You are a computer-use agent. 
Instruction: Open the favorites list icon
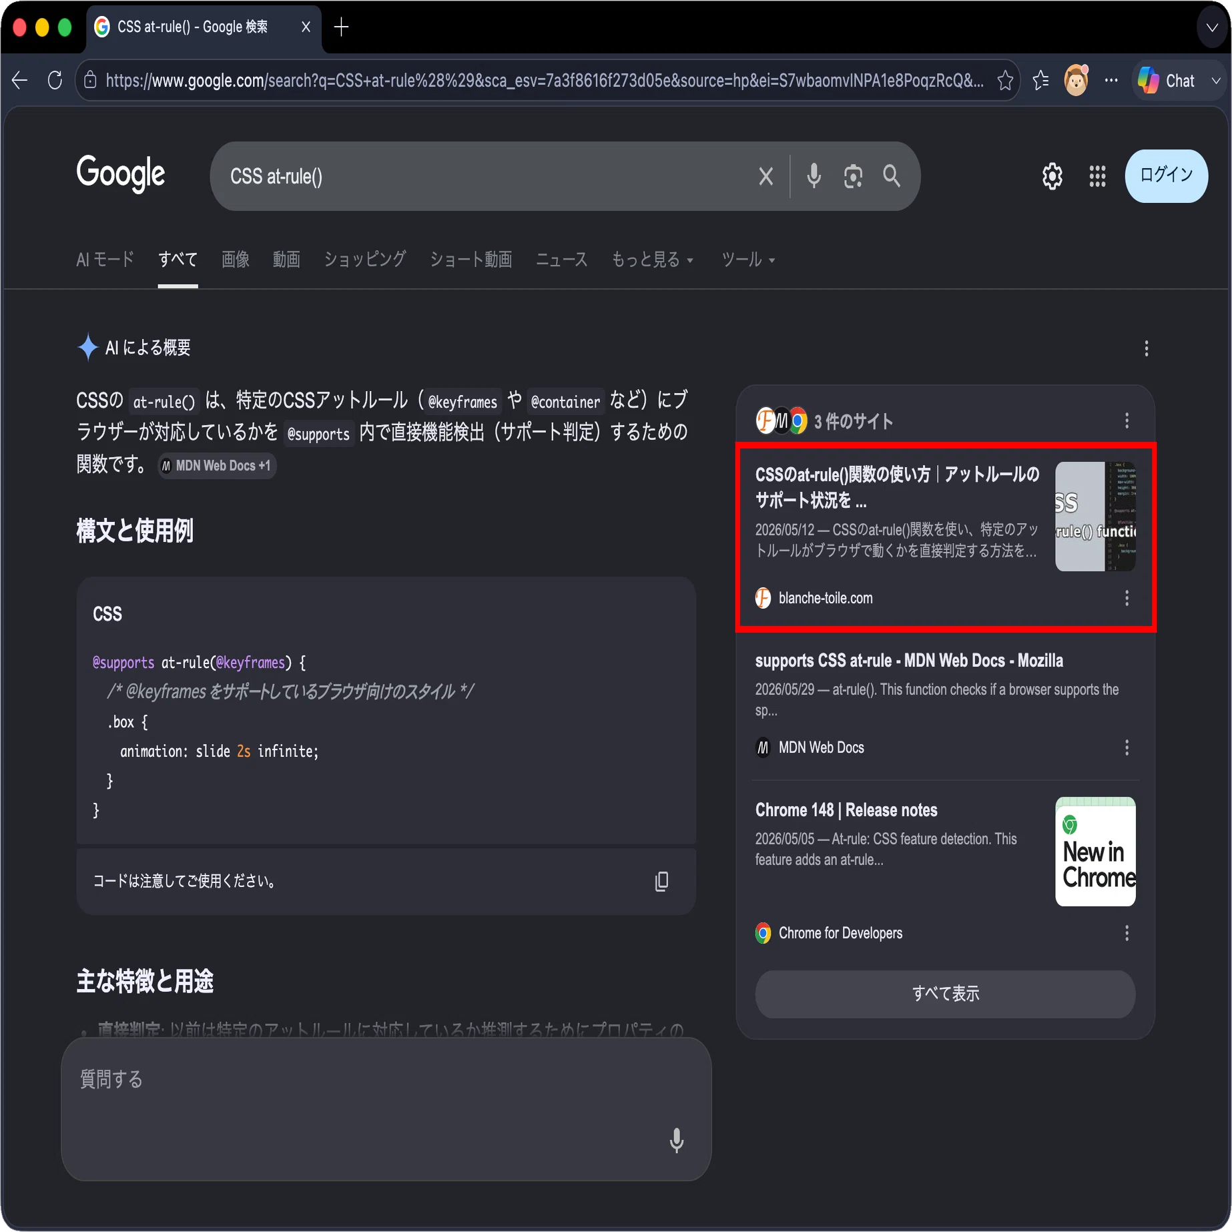(x=1040, y=81)
